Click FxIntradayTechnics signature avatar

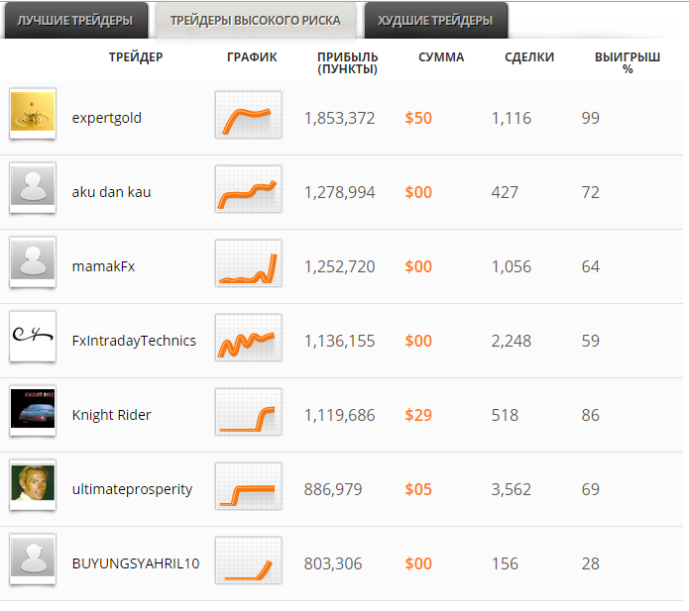click(x=33, y=337)
